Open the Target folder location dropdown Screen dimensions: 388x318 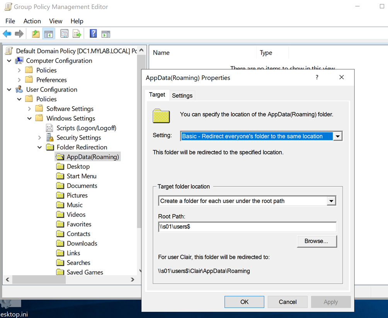pos(331,201)
